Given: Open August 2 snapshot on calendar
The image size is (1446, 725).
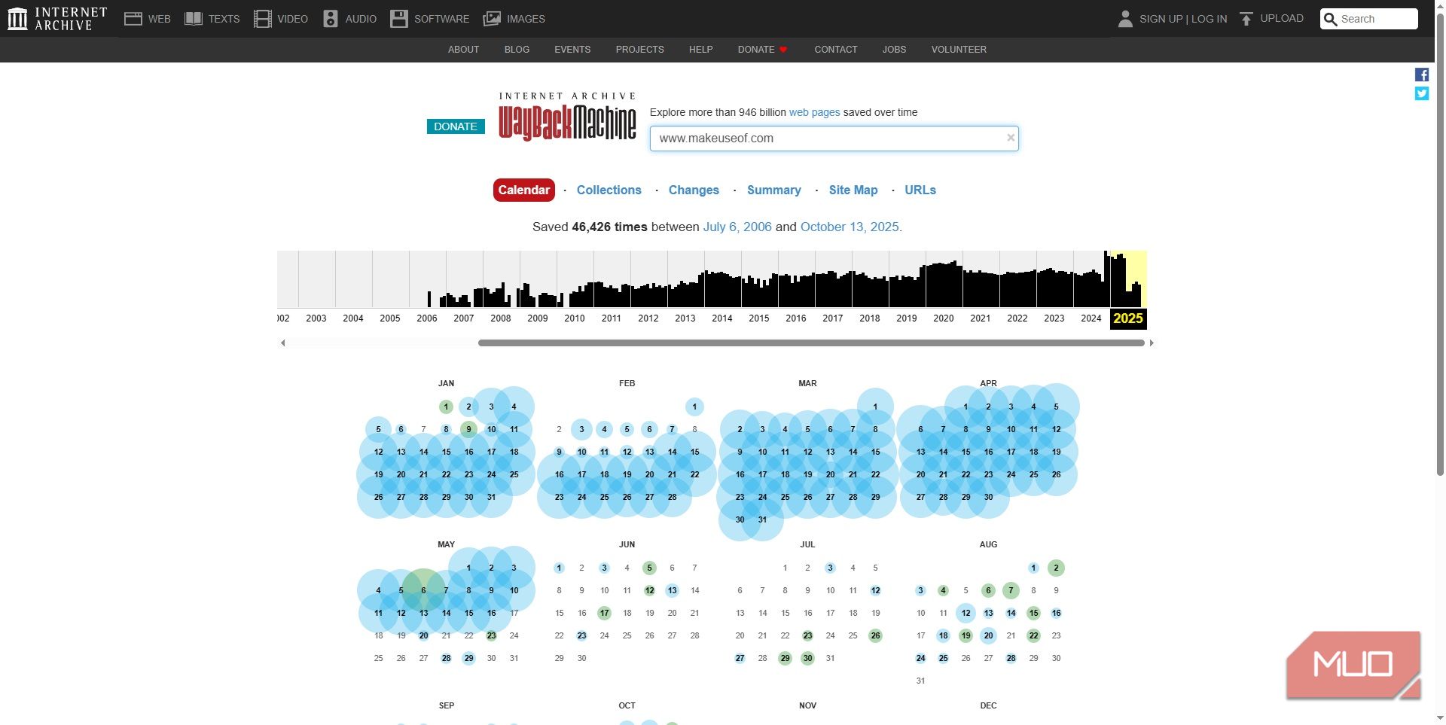Looking at the screenshot, I should pyautogui.click(x=1056, y=568).
